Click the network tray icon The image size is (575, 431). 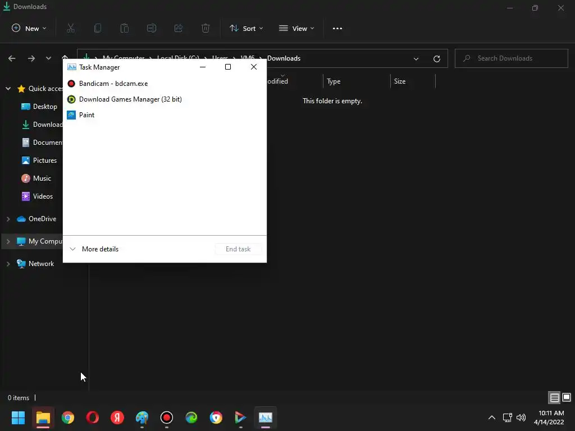507,418
